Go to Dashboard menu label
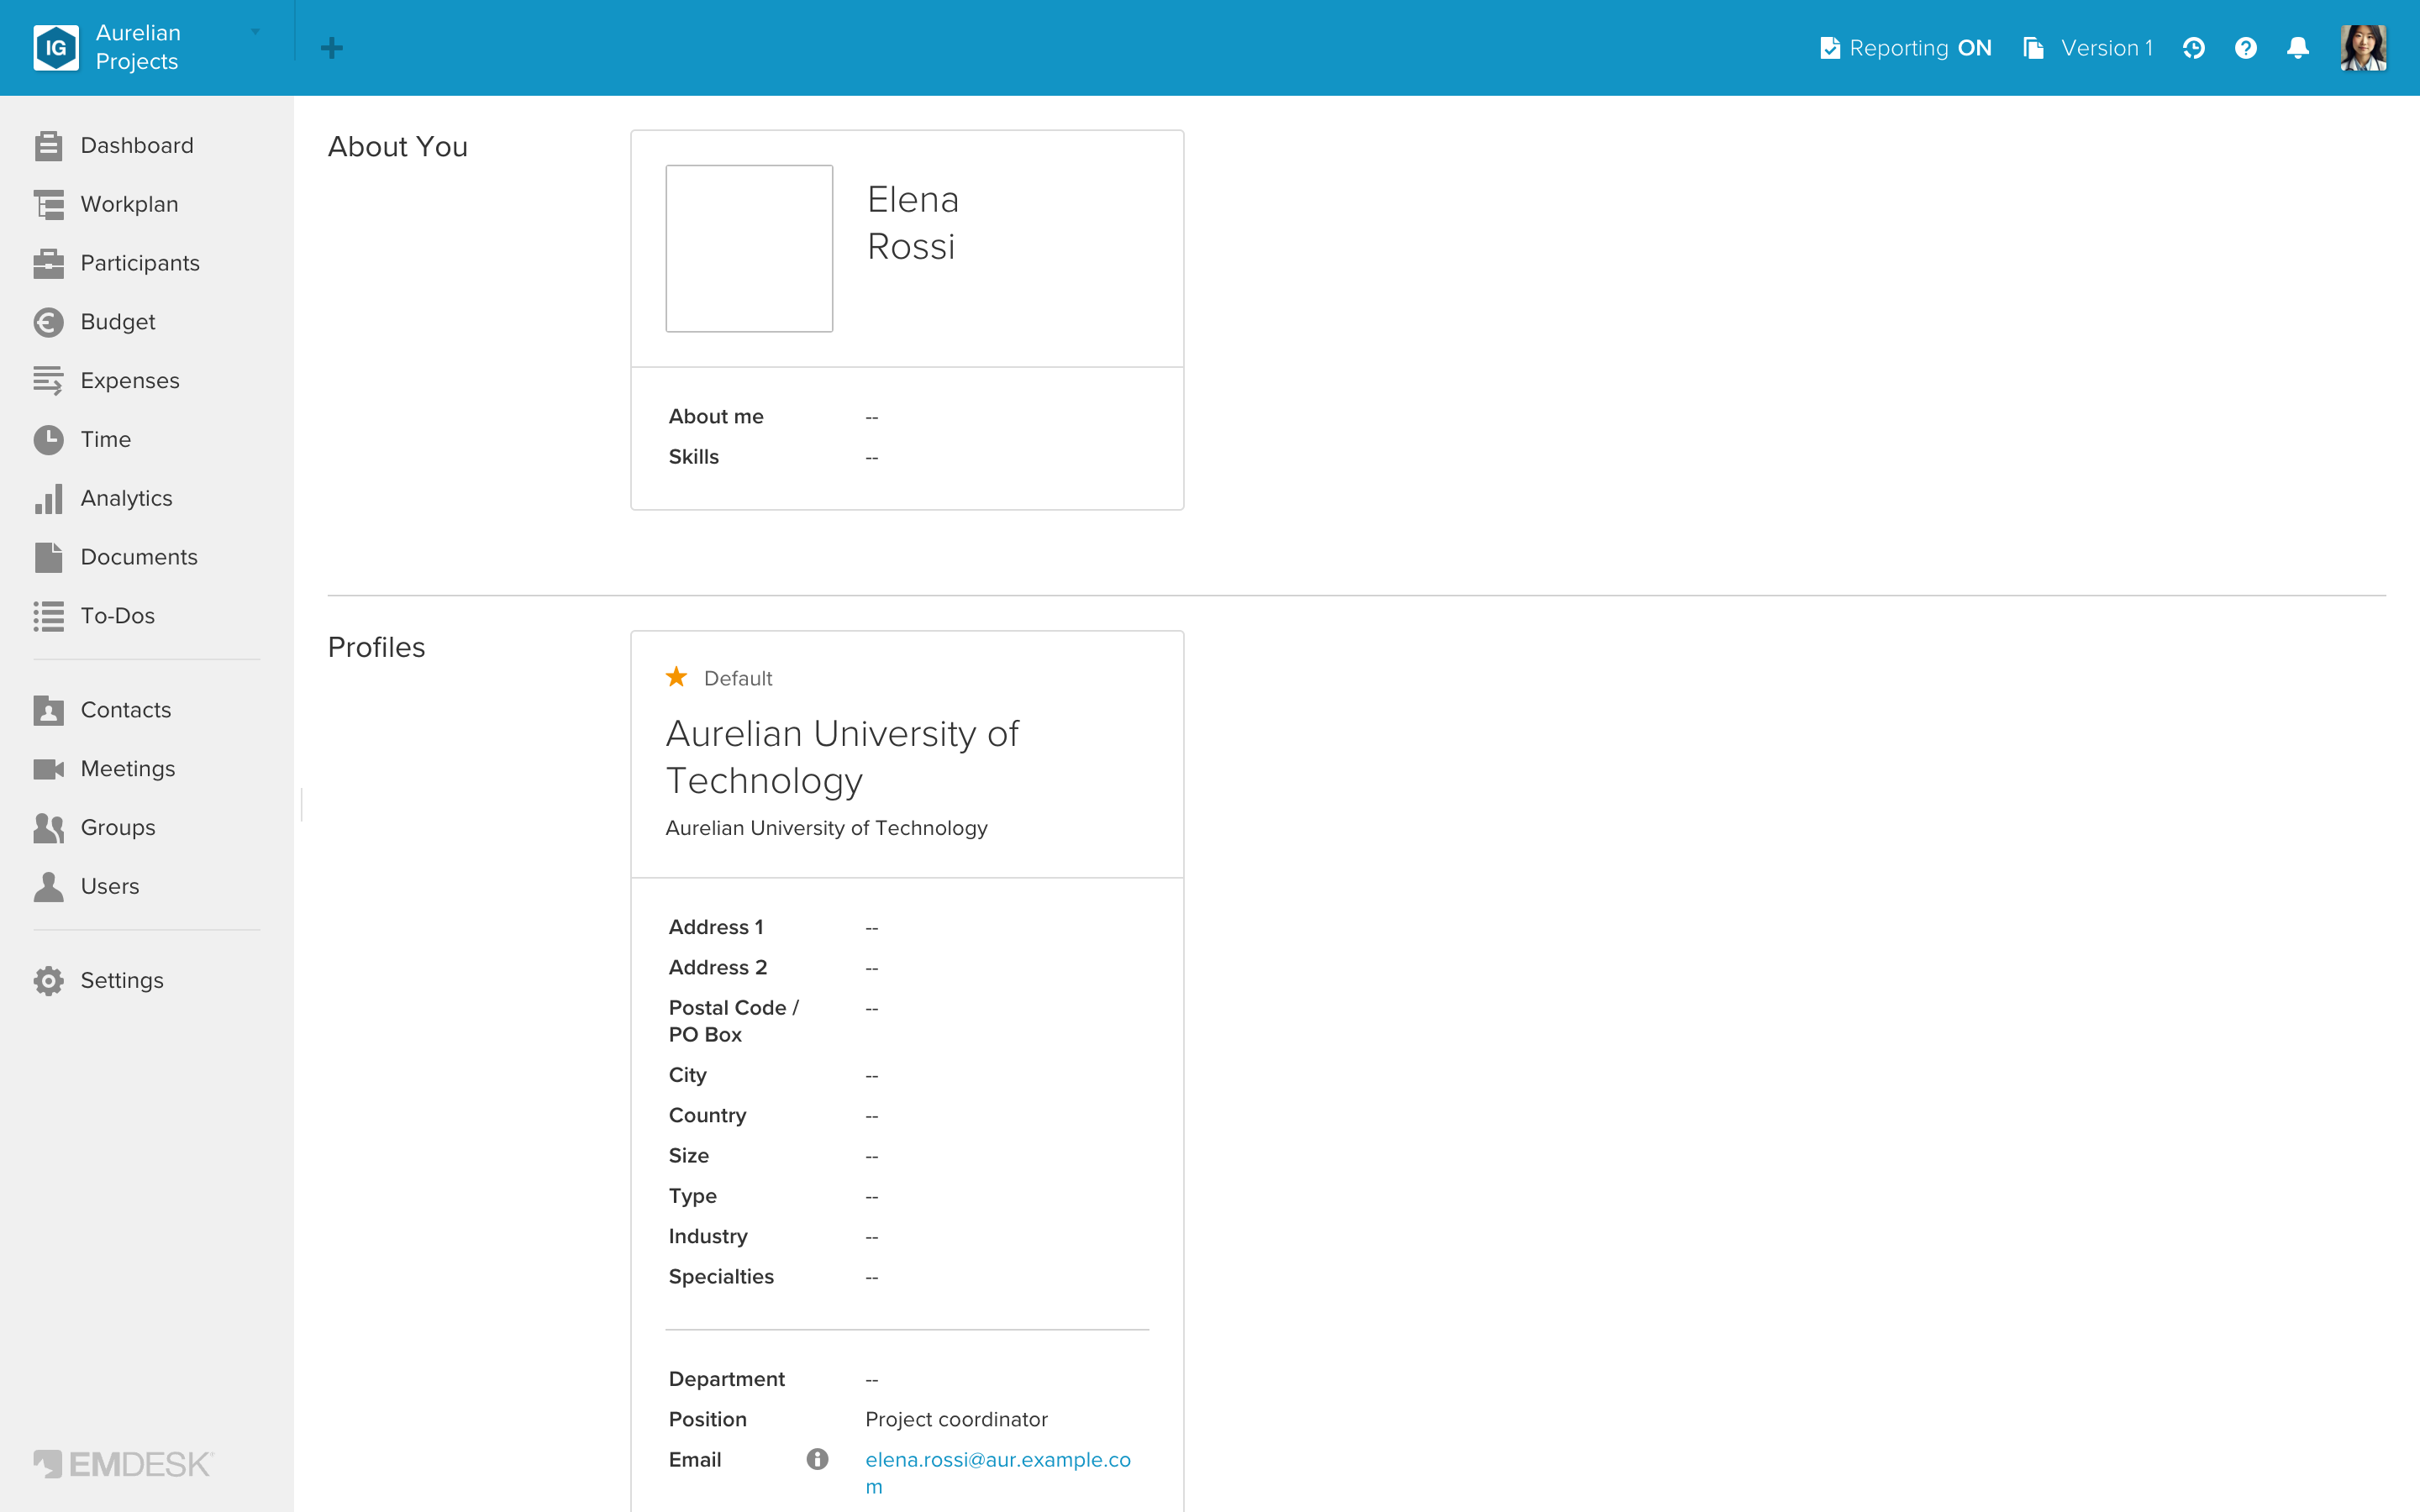Image resolution: width=2420 pixels, height=1512 pixels. coord(137,146)
